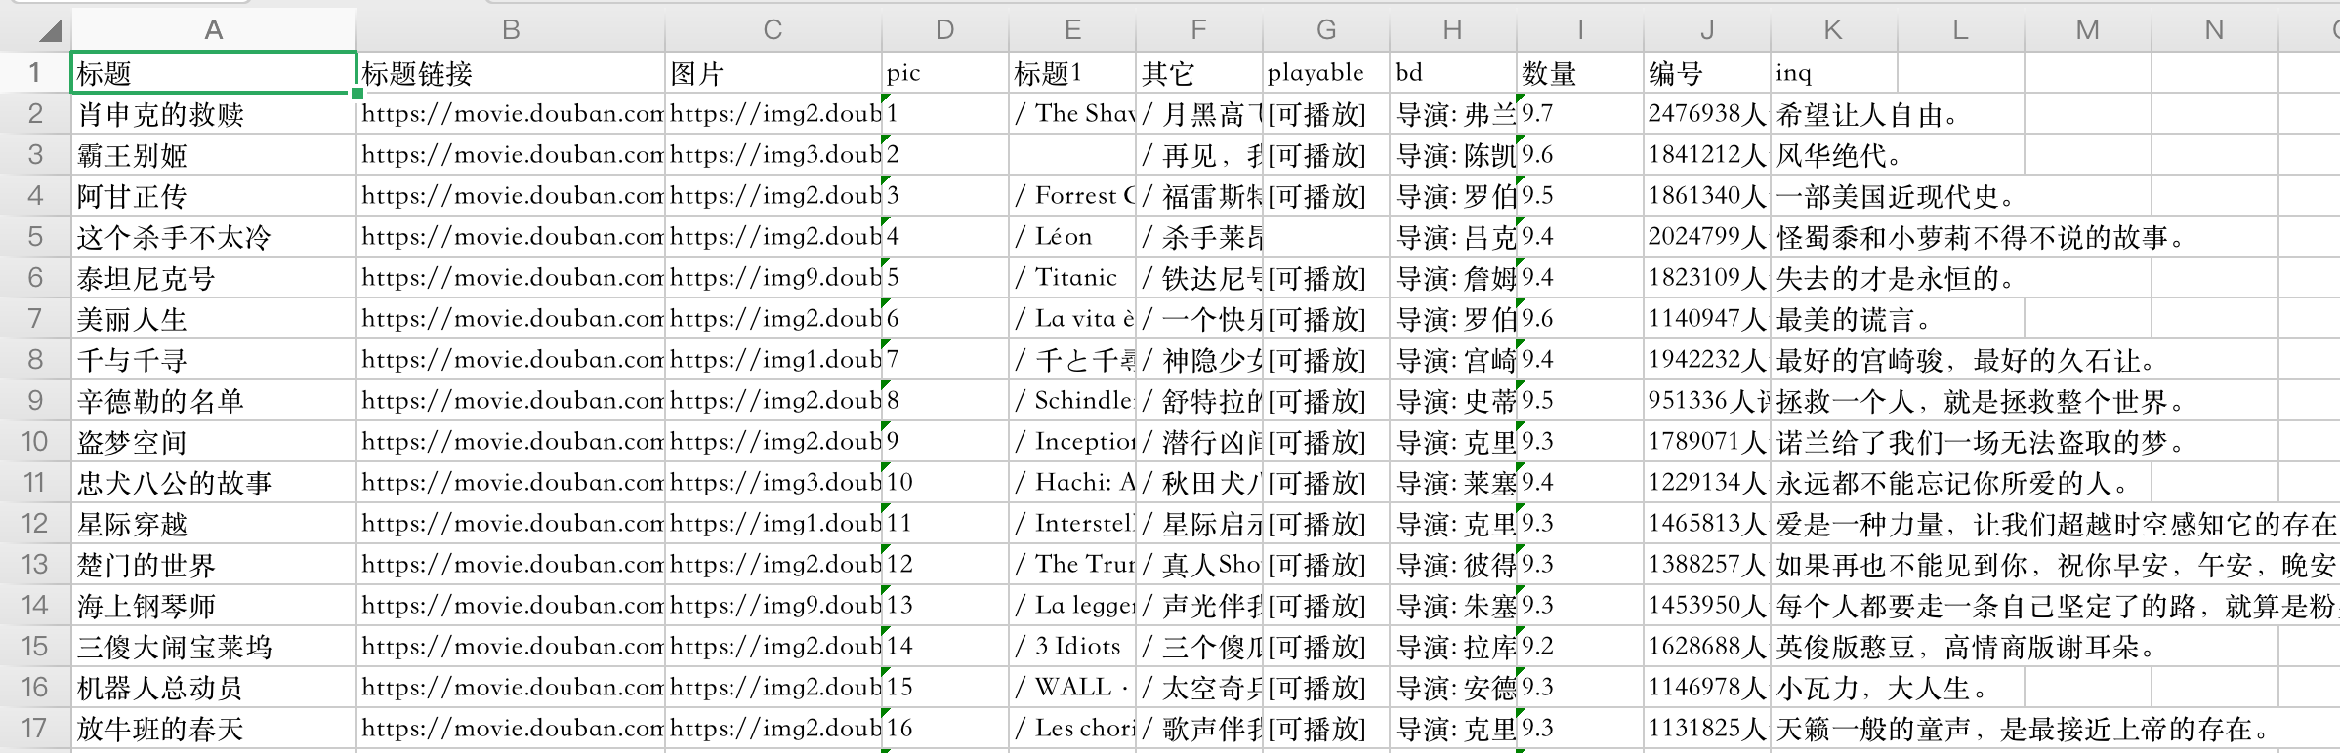Click cell 放牛班的春天
This screenshot has height=753, width=2340.
click(x=214, y=729)
